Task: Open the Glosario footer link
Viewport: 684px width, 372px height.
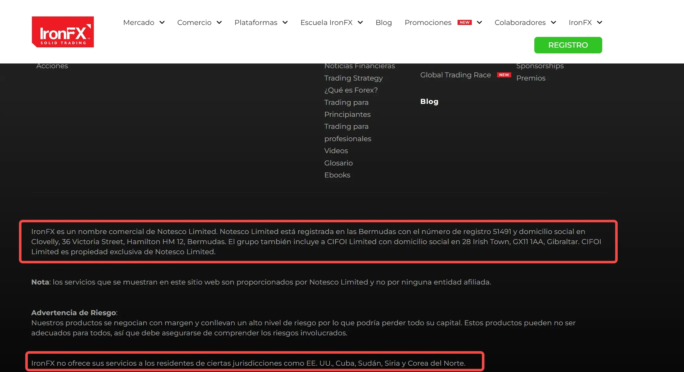Action: [339, 163]
